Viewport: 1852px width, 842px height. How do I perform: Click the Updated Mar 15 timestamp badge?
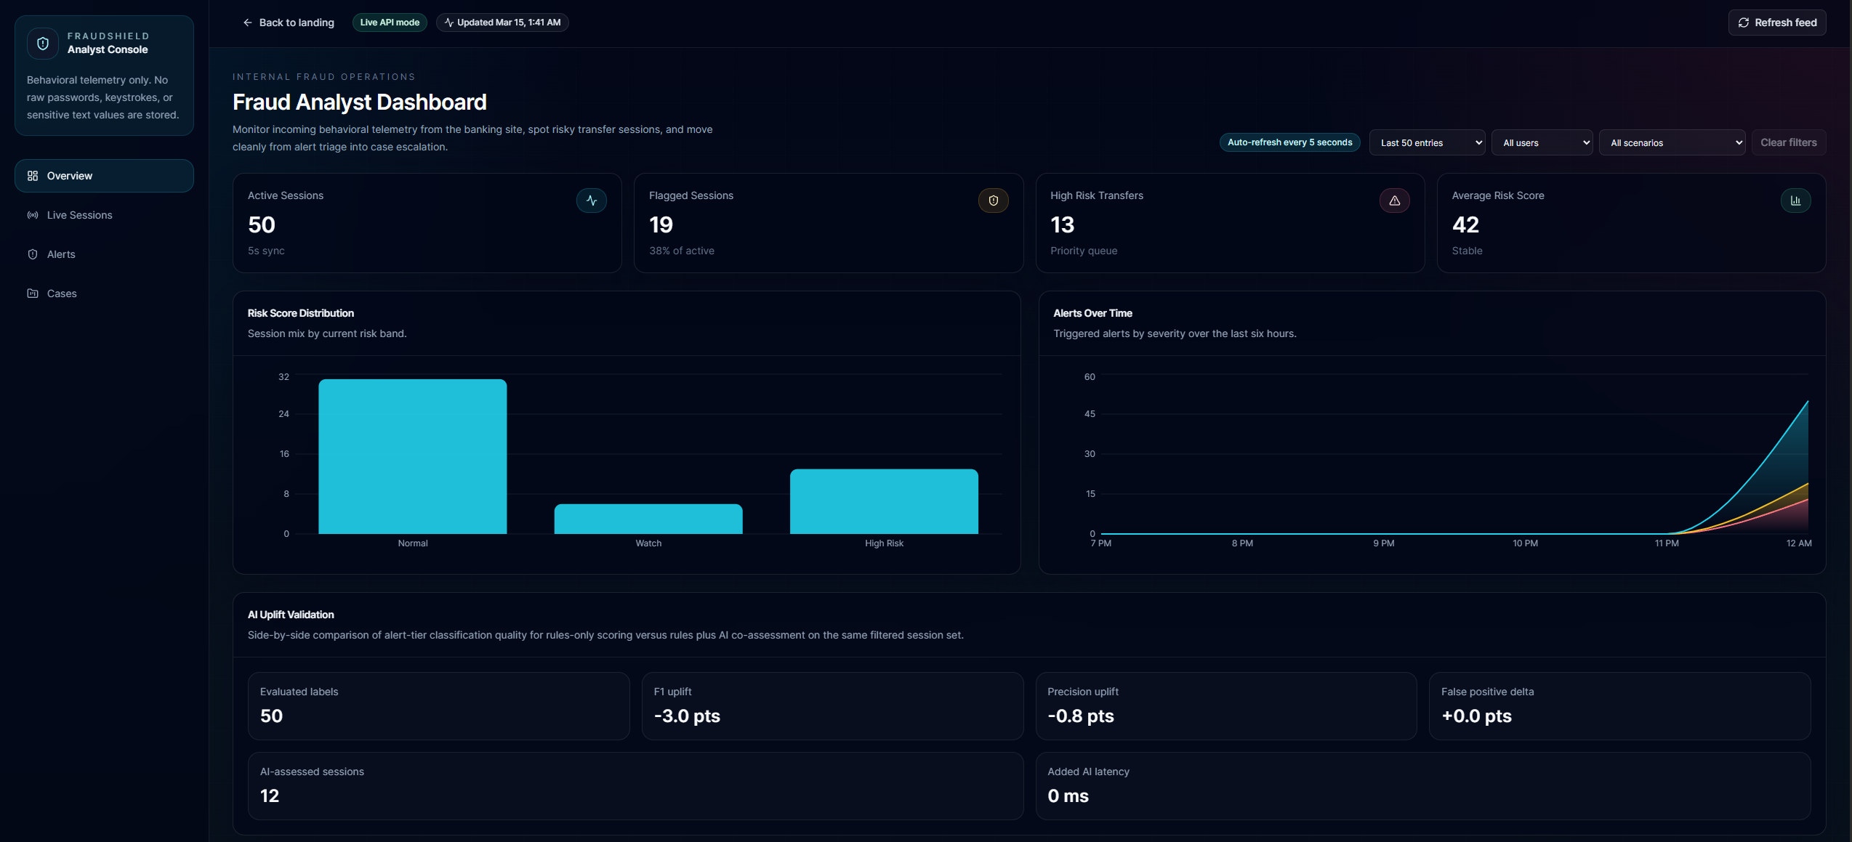tap(502, 23)
